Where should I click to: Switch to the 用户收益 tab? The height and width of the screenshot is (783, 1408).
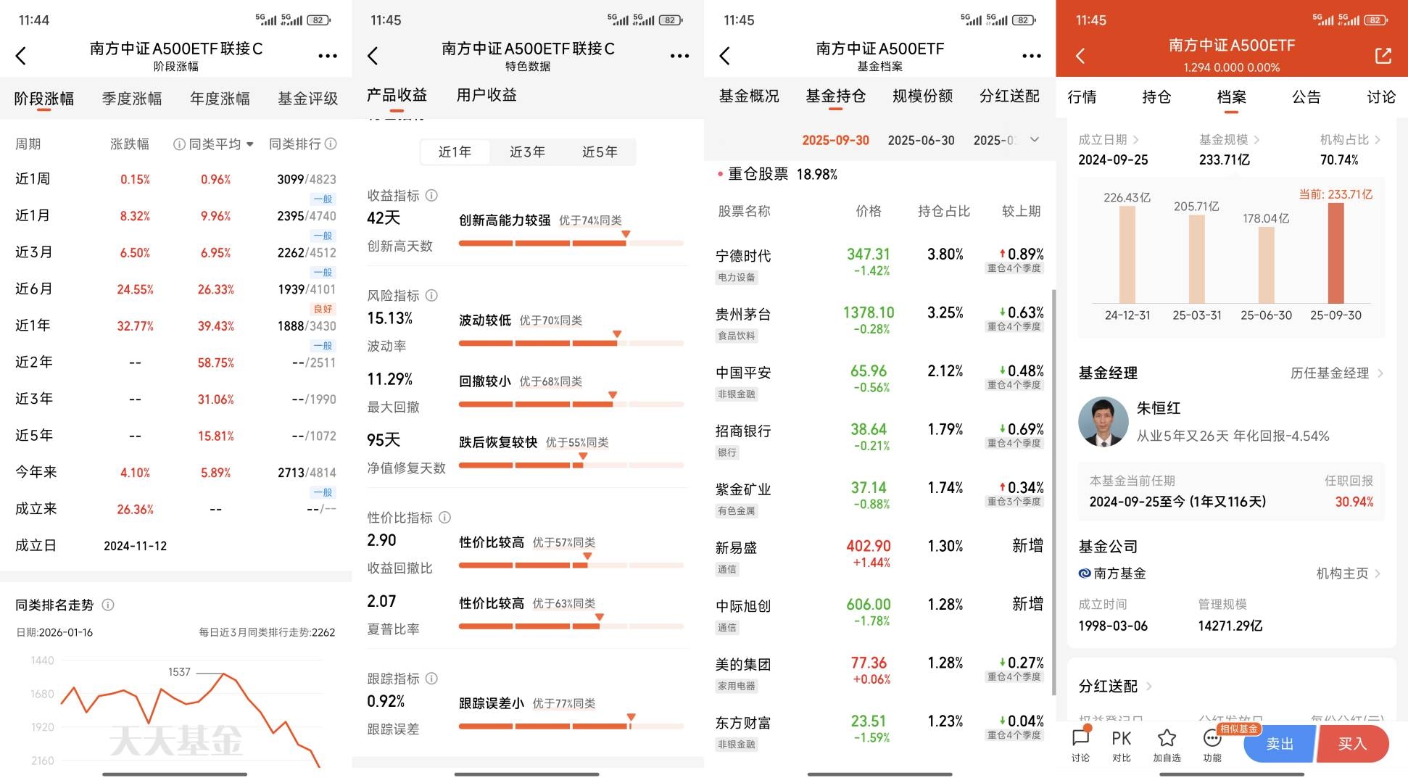tap(486, 95)
